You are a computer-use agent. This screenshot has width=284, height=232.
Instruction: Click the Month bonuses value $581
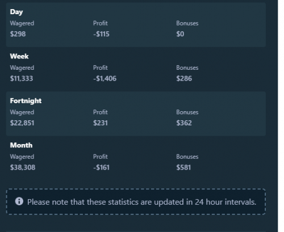tap(183, 167)
